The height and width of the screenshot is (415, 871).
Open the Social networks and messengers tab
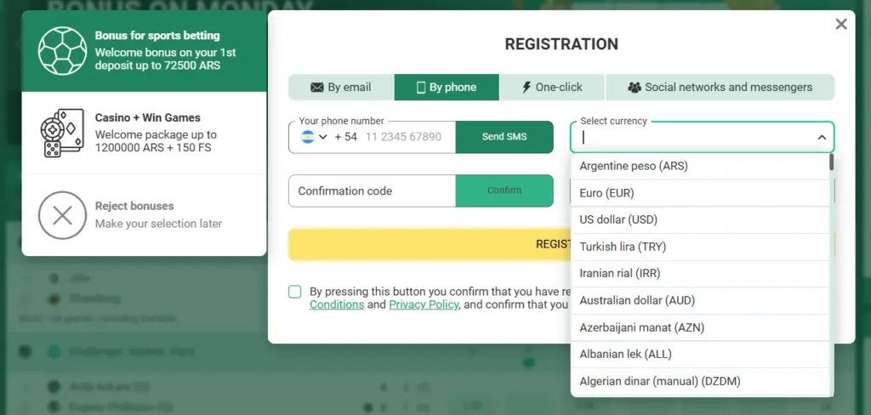pos(720,88)
